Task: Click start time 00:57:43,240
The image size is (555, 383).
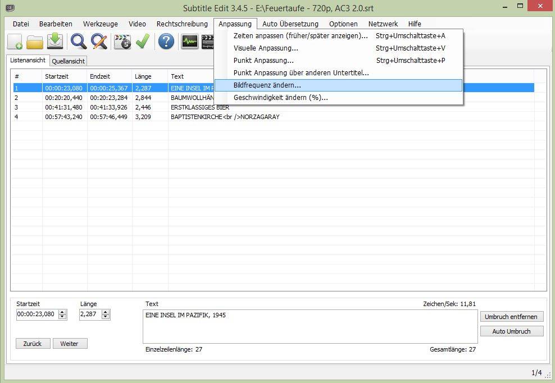Action: pos(63,117)
